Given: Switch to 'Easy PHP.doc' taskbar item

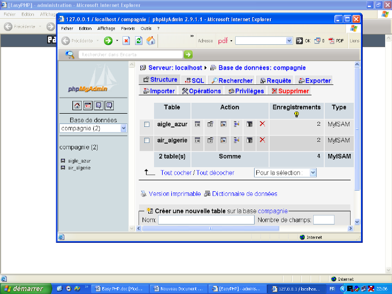Looking at the screenshot, I should 120,289.
